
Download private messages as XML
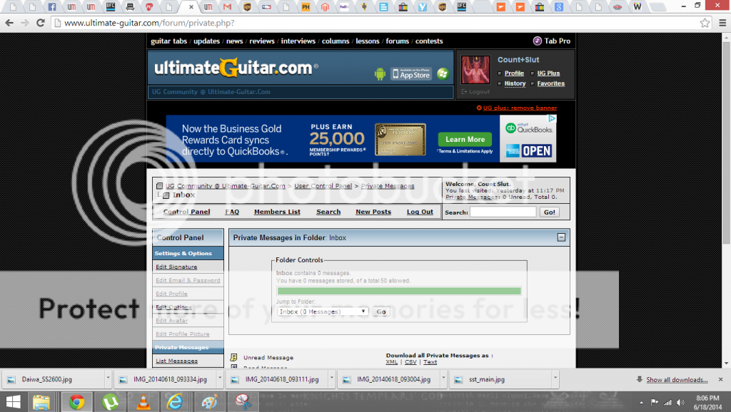pos(392,362)
